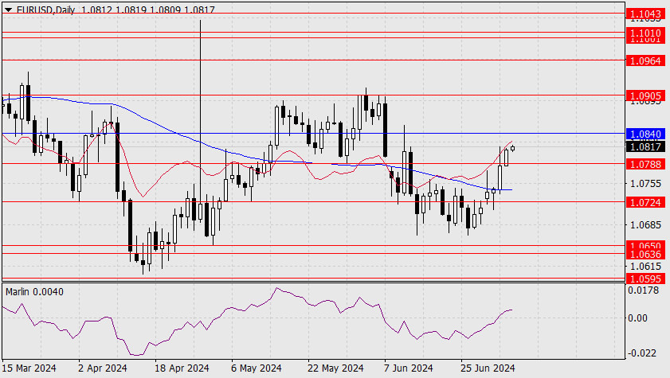Select the 1.0685 price axis value

pos(645,224)
